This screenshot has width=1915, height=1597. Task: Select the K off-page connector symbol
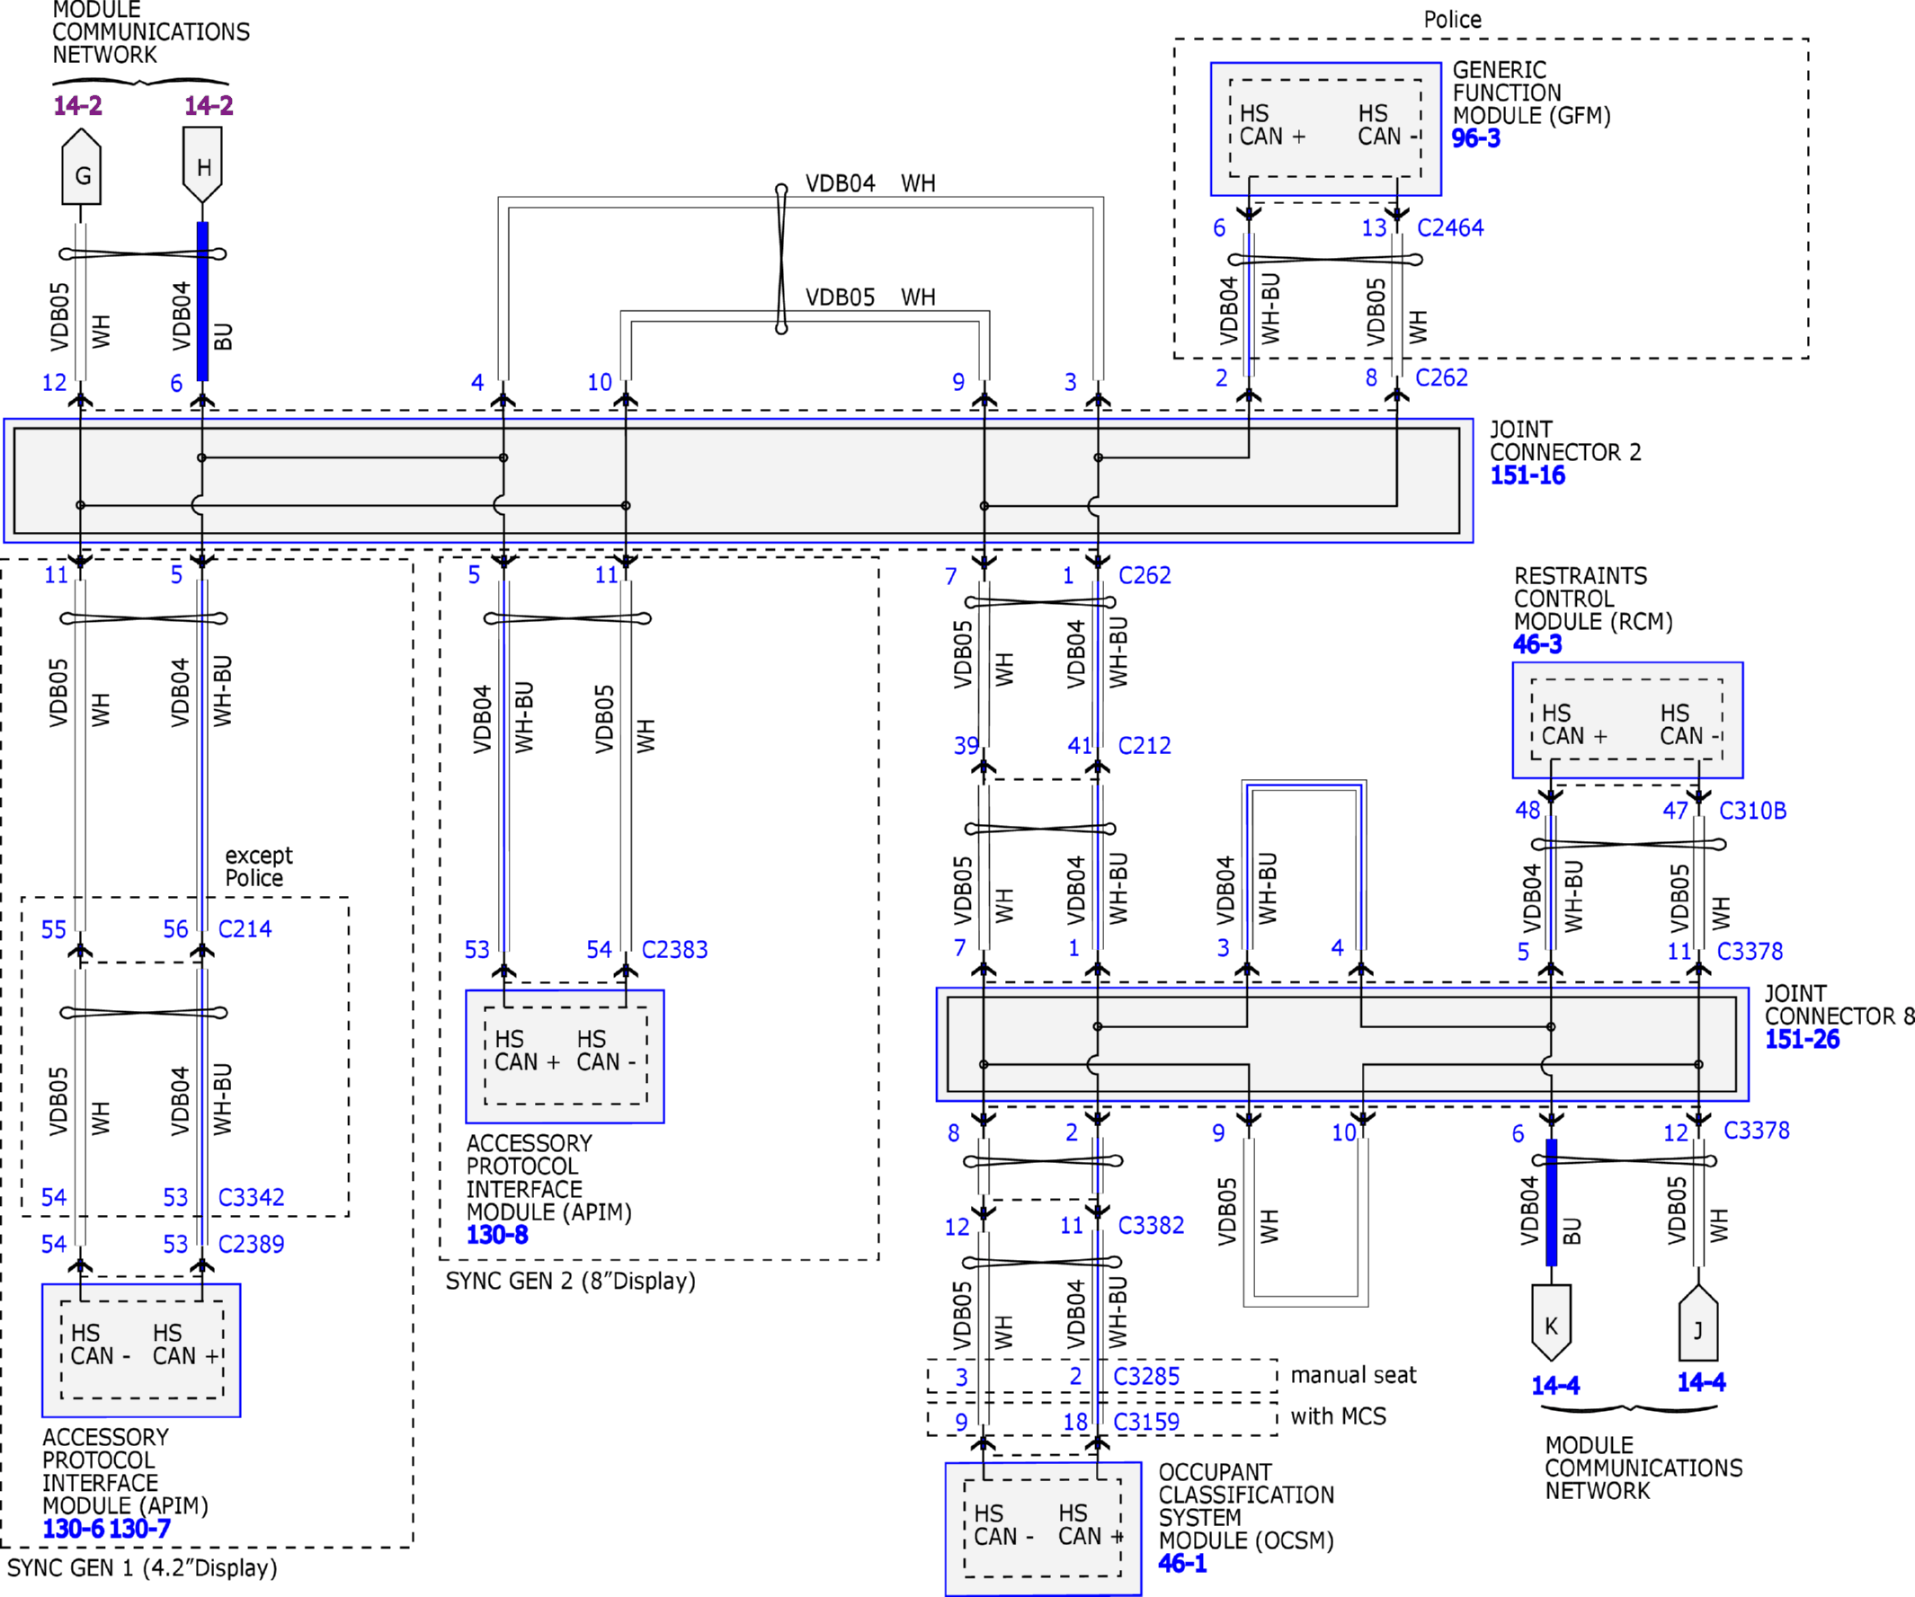coord(1551,1323)
